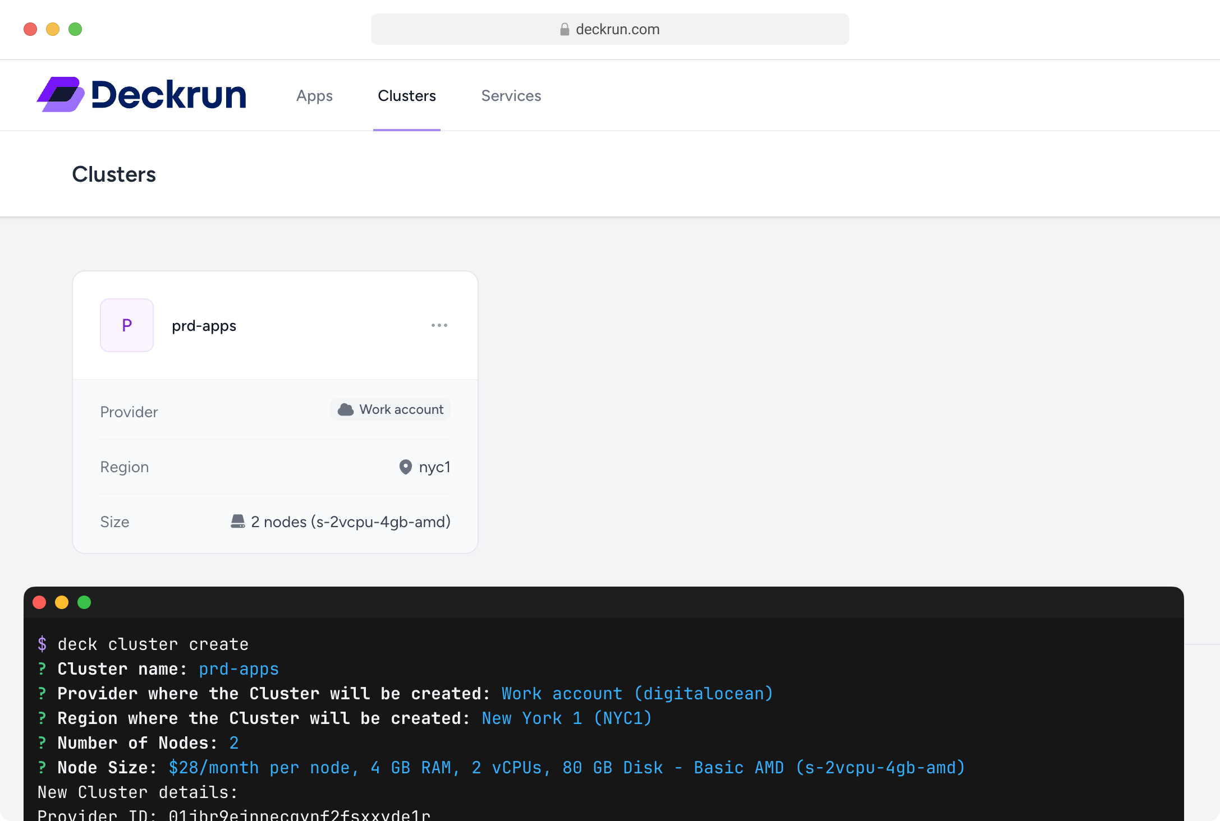Click the dollar prompt symbol in the terminal

[42, 644]
